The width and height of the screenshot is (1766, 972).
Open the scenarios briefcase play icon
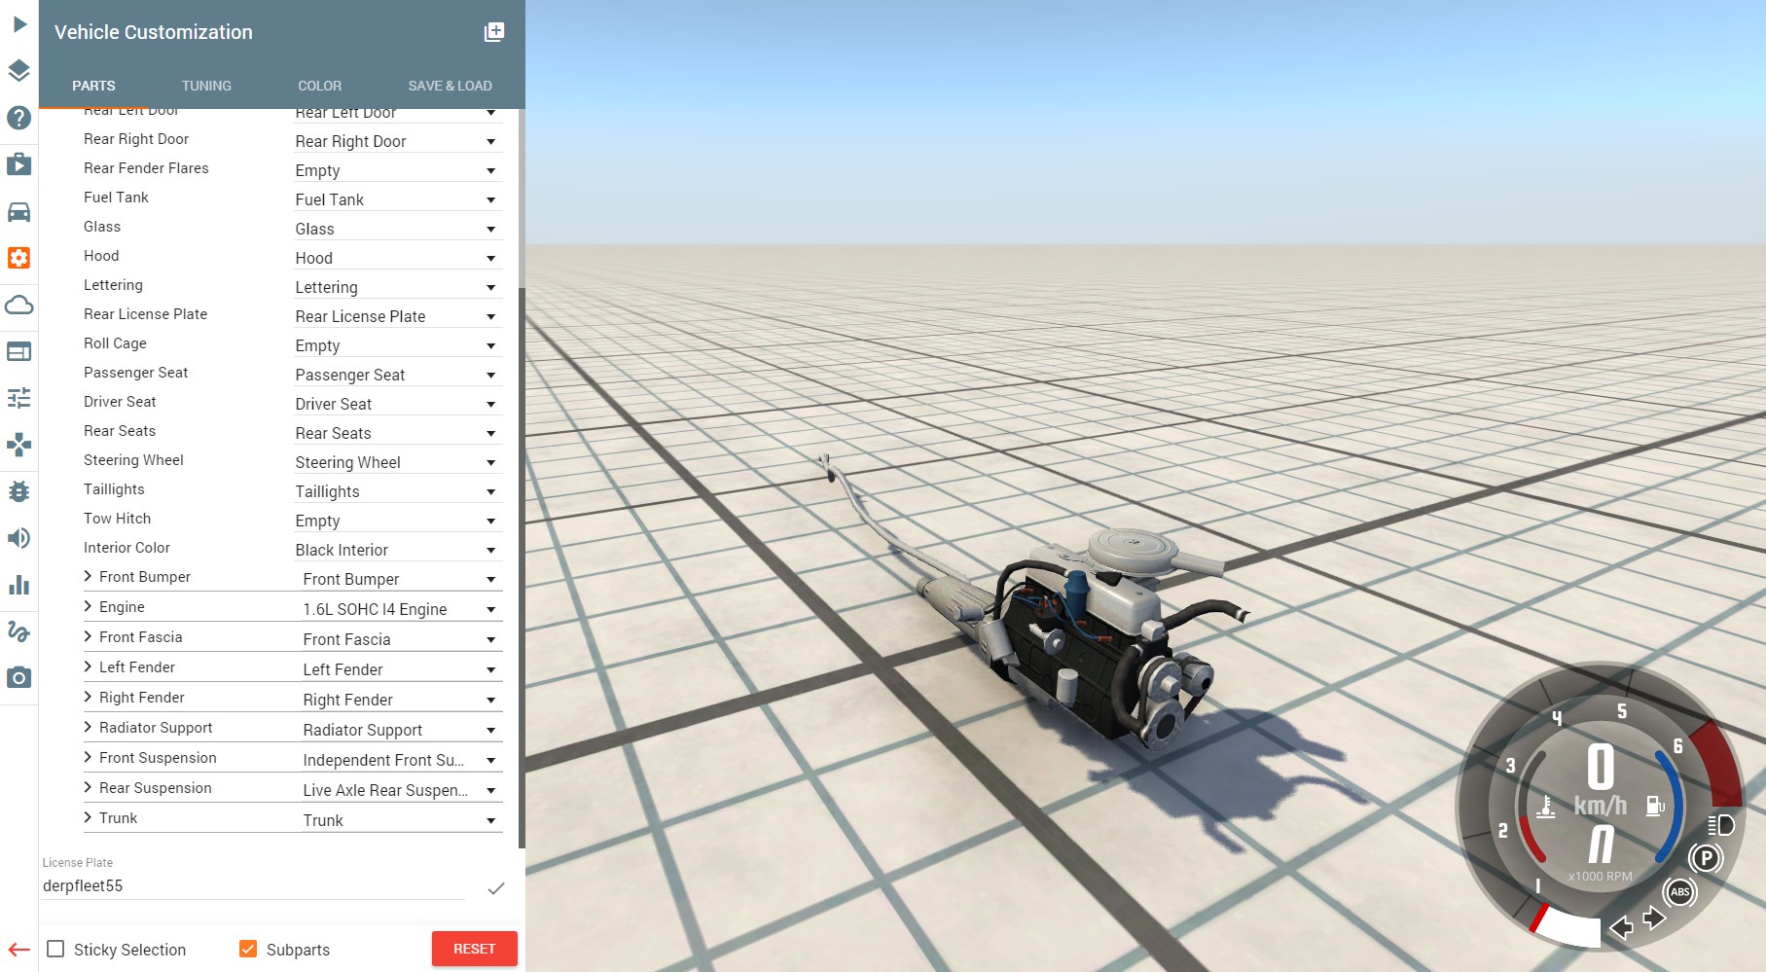19,164
